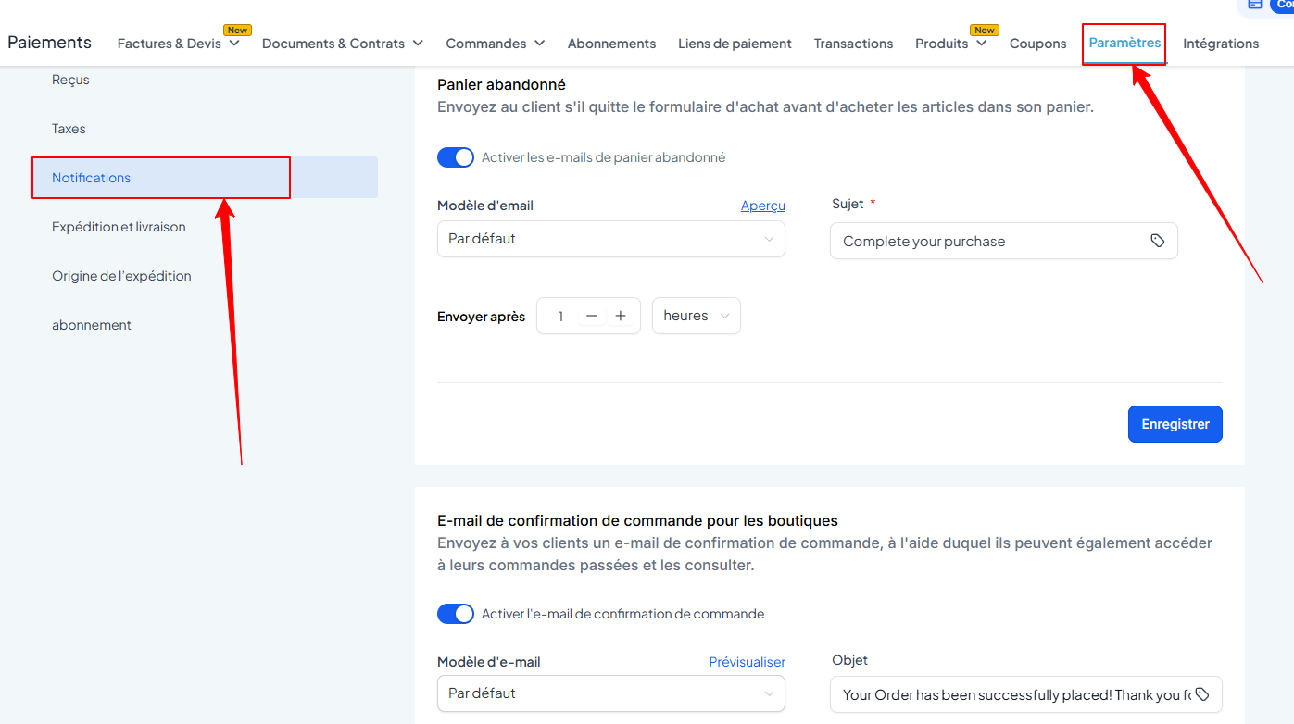Switch to the Transactions tab

(x=853, y=44)
